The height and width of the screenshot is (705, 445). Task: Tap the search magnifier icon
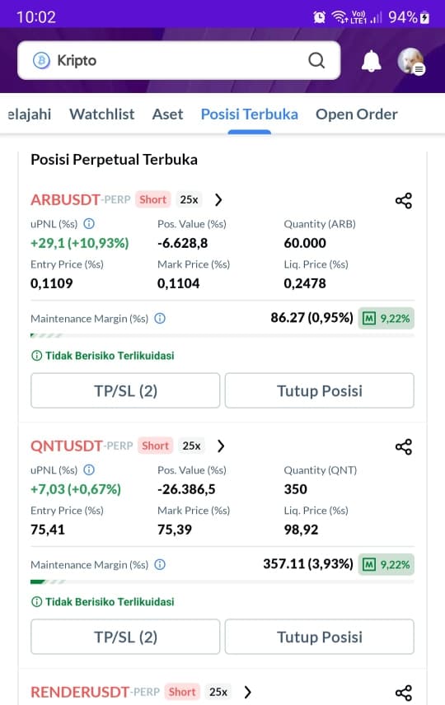316,60
